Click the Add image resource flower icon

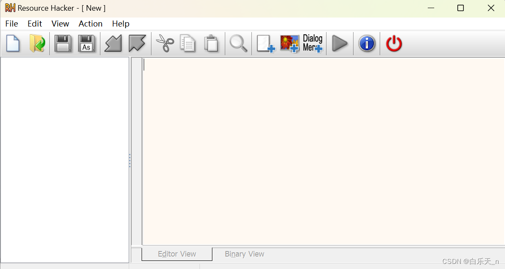pyautogui.click(x=290, y=43)
